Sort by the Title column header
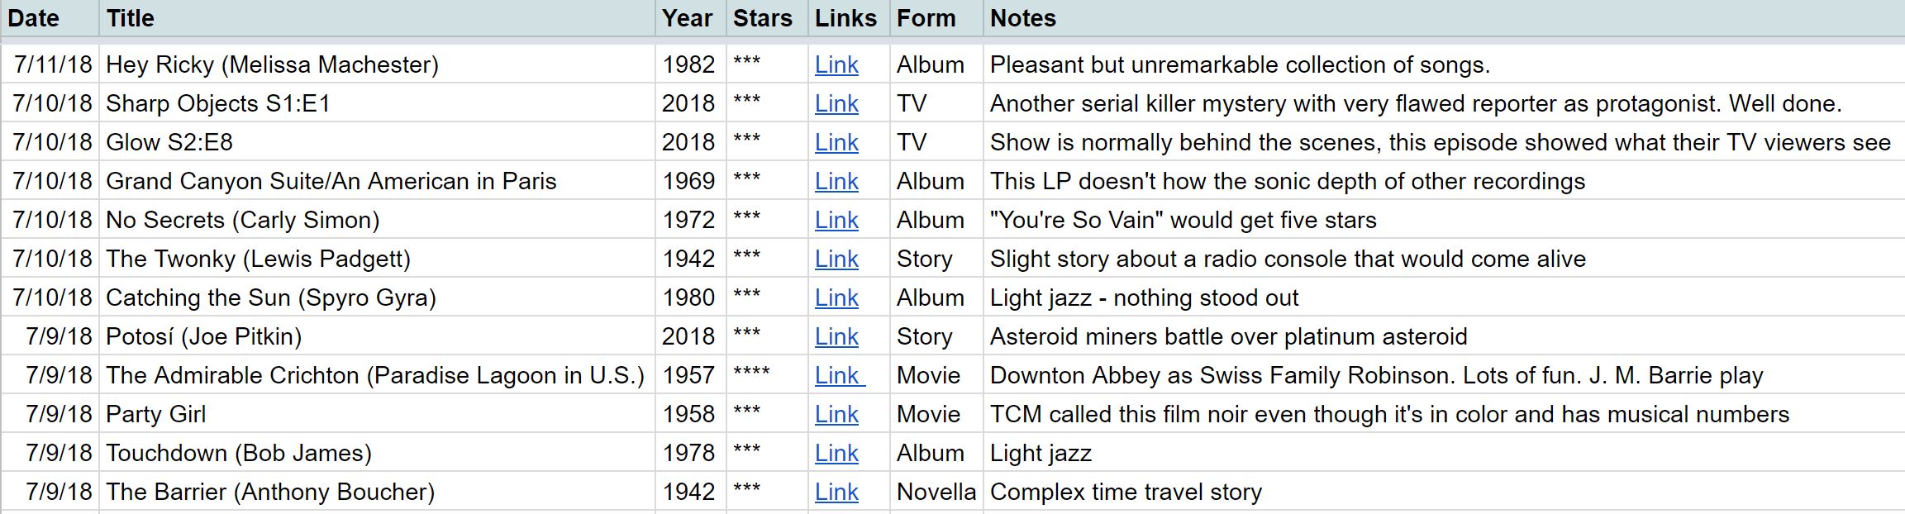Image resolution: width=1905 pixels, height=514 pixels. [129, 18]
